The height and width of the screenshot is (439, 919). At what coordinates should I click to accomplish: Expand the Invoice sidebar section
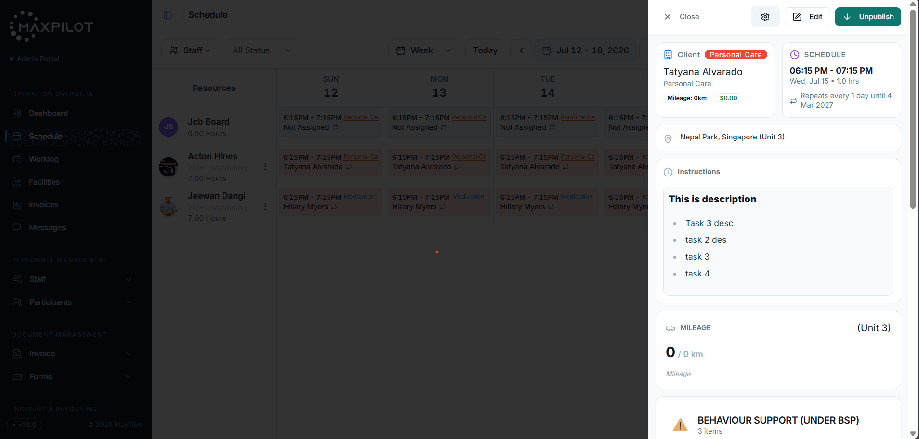tap(72, 354)
